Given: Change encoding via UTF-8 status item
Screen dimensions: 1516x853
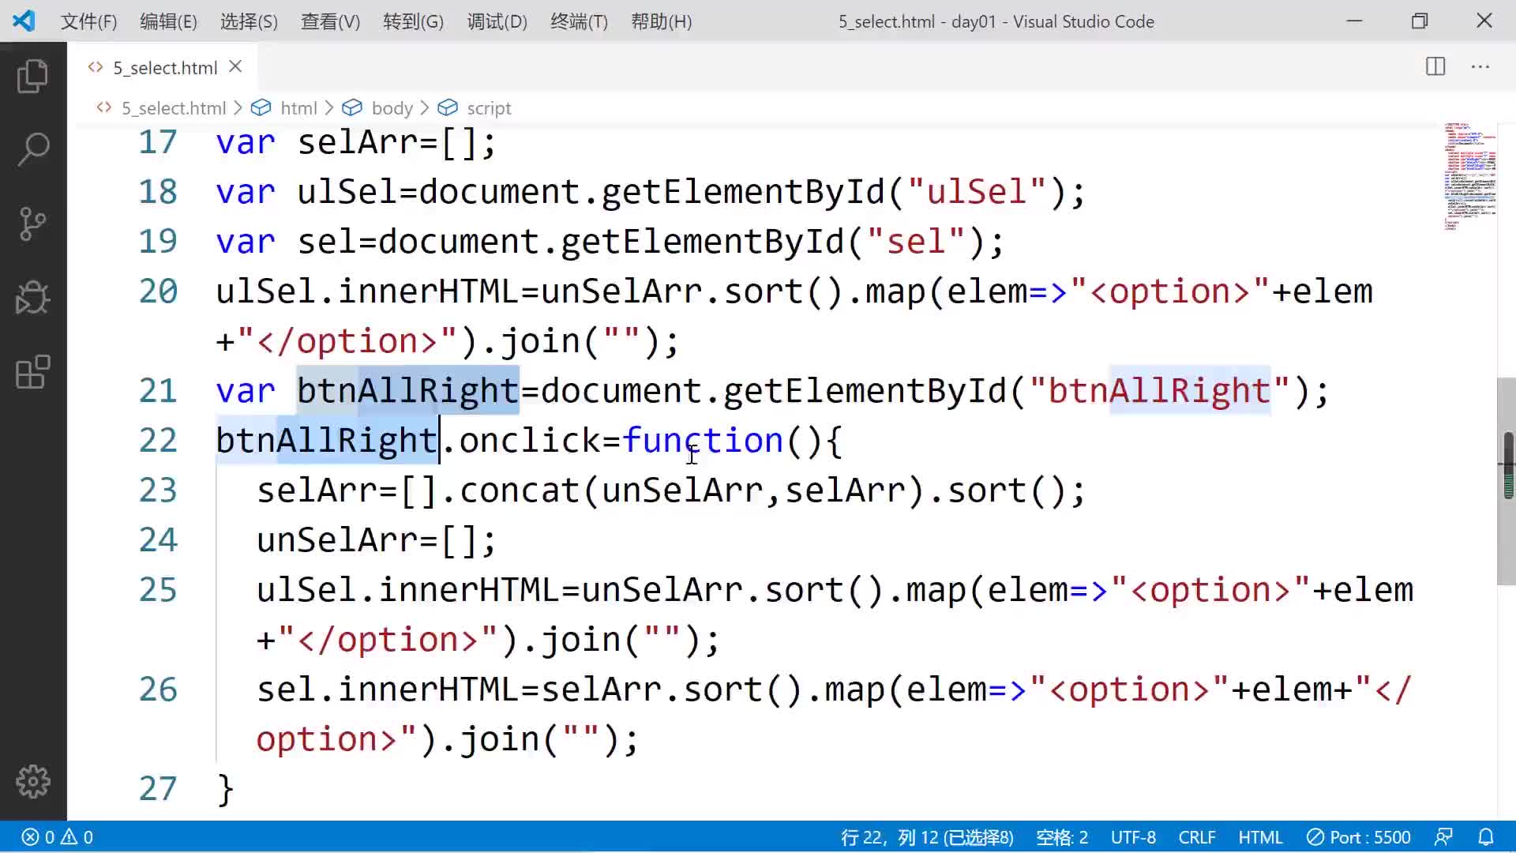Looking at the screenshot, I should coord(1133,837).
